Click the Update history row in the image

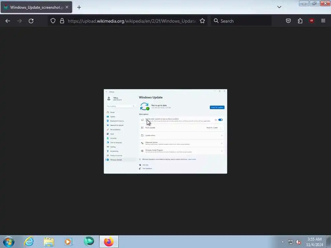[x=182, y=135]
